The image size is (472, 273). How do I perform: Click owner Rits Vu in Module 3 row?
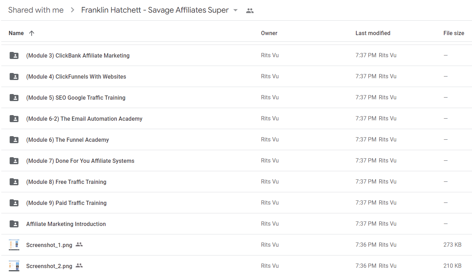coord(270,55)
